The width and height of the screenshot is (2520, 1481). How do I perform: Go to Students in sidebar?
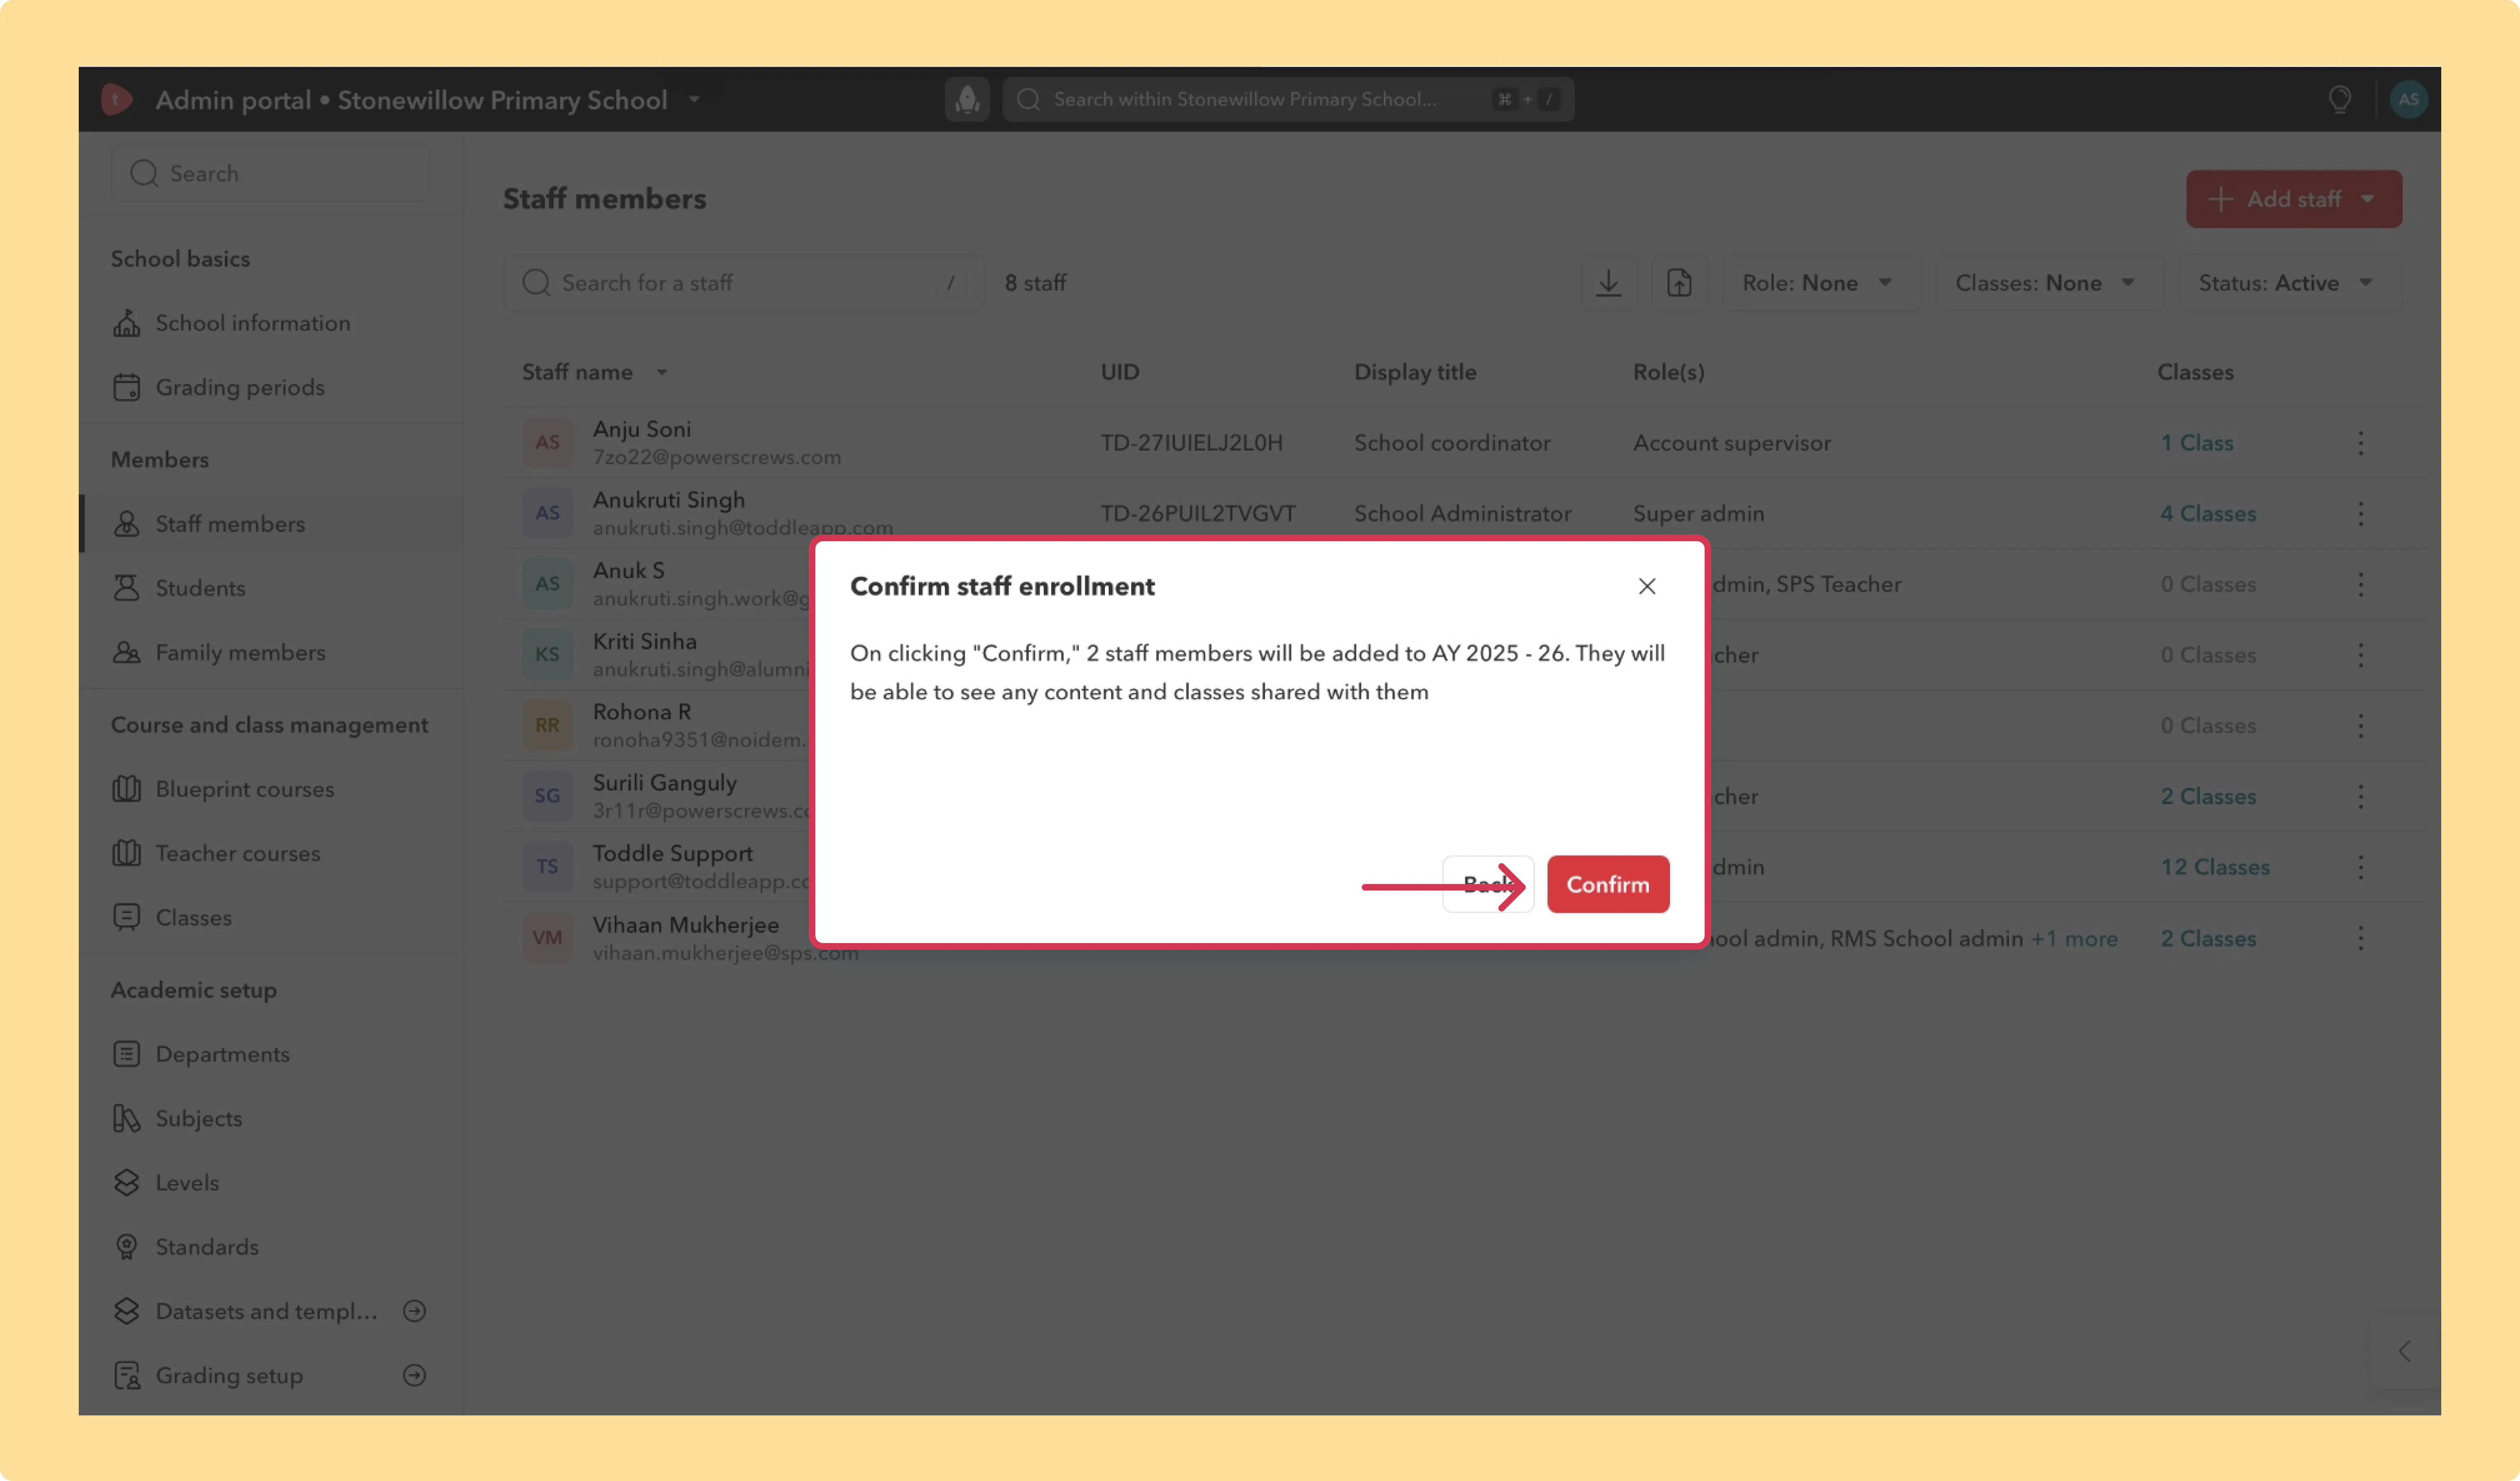pyautogui.click(x=272, y=588)
